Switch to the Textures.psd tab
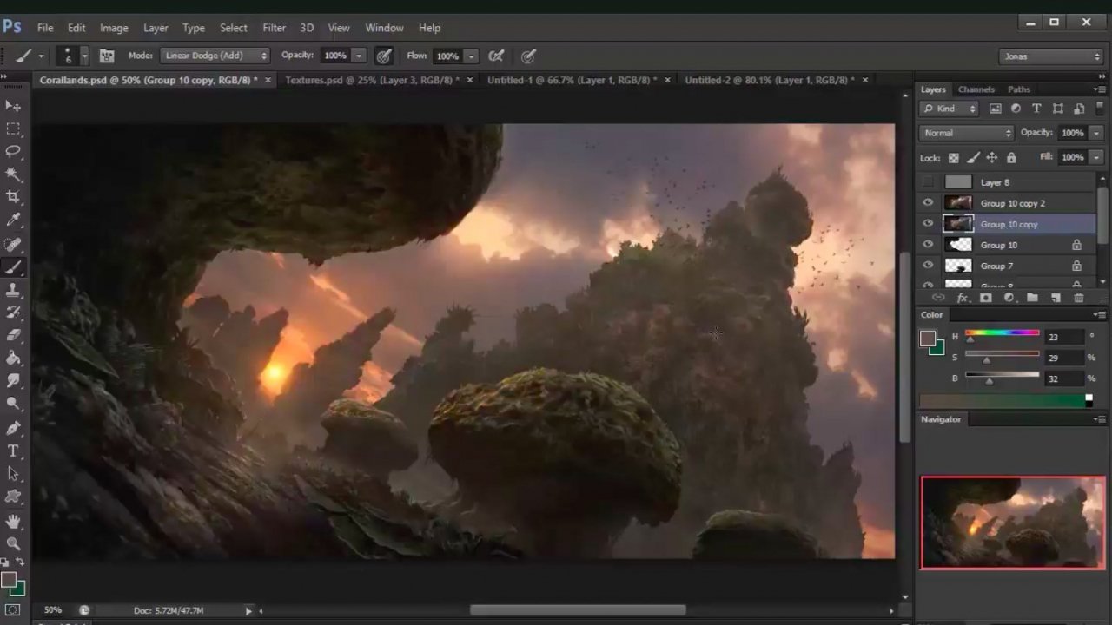Screen dimensions: 1112x625 (369, 79)
